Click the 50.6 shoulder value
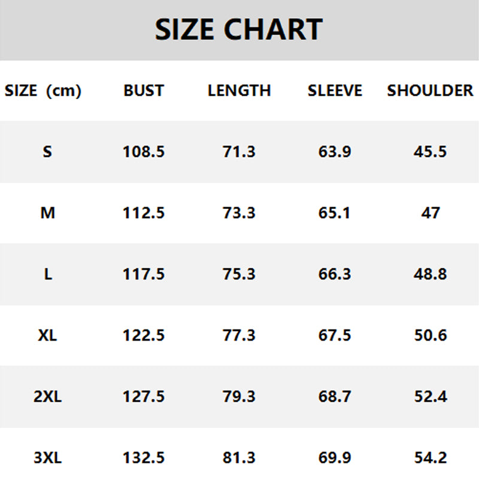This screenshot has height=479, width=479. point(430,335)
